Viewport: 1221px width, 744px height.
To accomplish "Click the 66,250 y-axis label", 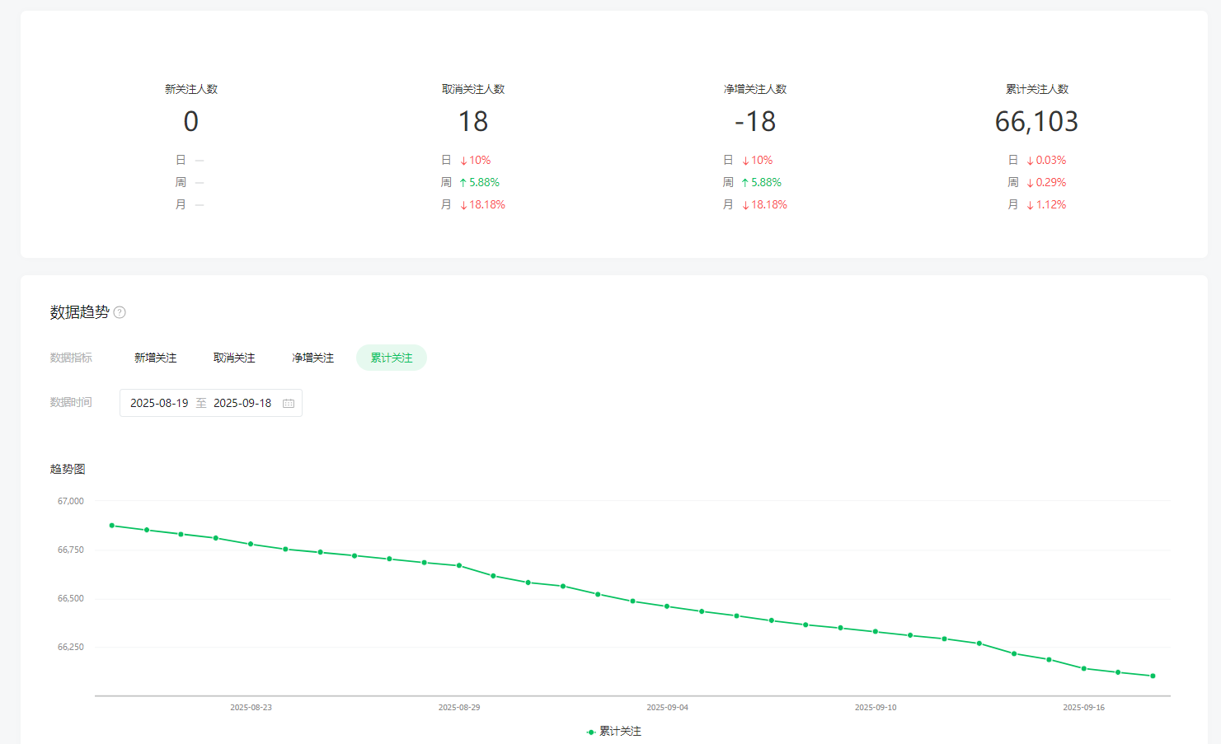I will click(x=70, y=647).
